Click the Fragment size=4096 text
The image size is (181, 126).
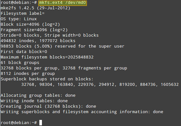tap(24, 30)
